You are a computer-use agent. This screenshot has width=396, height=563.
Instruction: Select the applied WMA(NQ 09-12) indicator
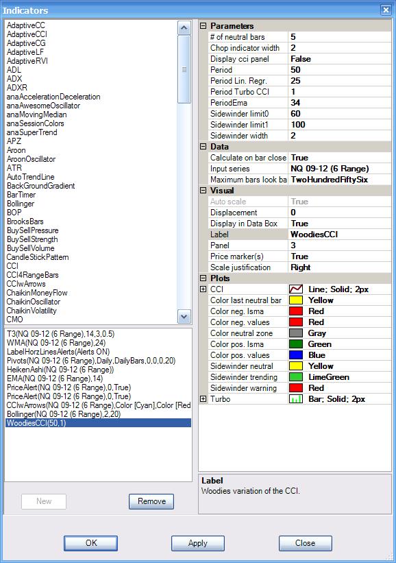coord(55,343)
